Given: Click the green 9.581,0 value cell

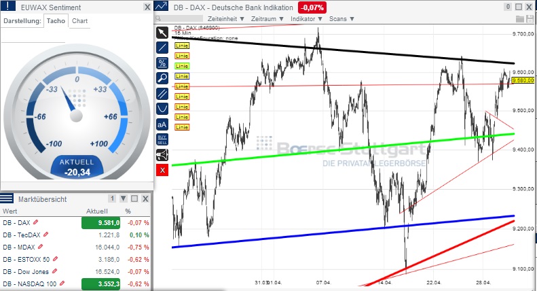Looking at the screenshot, I should click(100, 223).
